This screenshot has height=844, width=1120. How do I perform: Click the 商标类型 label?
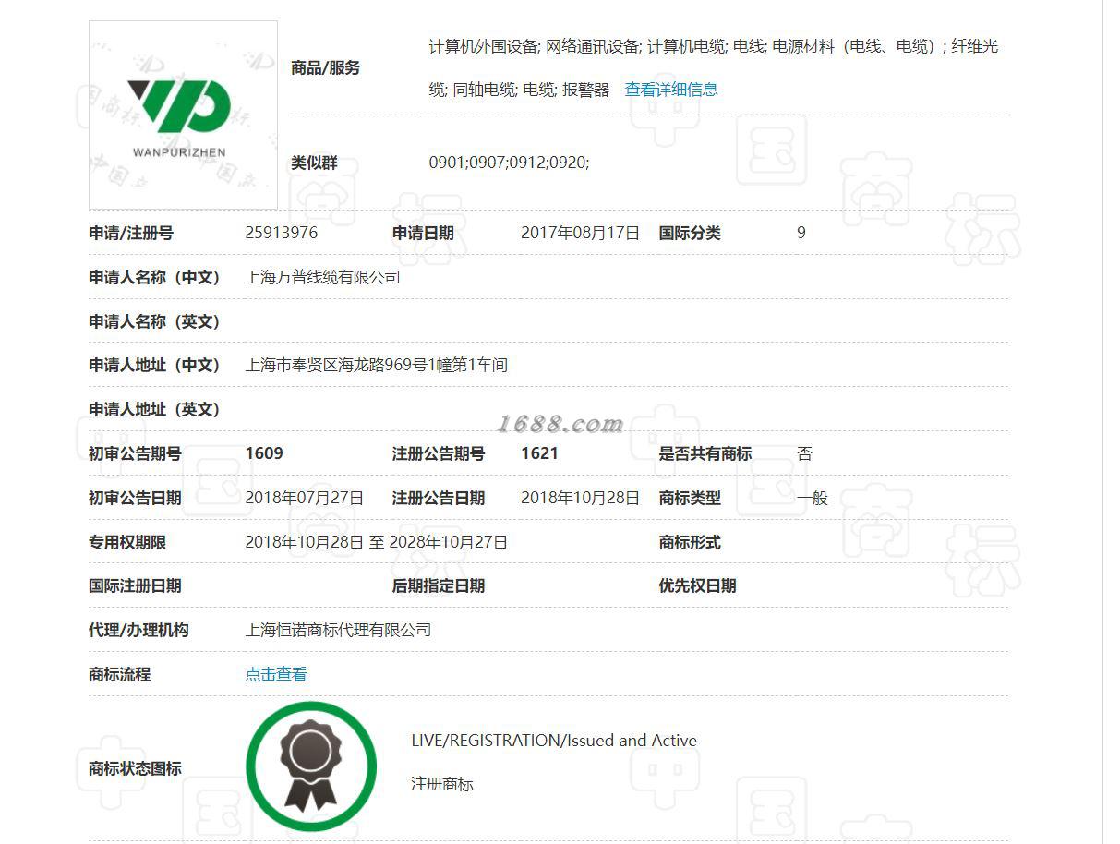click(690, 498)
